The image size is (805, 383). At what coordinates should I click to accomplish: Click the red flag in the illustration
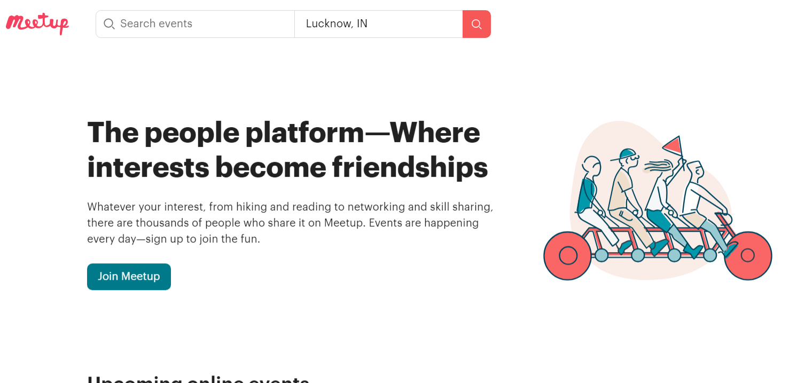click(x=673, y=145)
